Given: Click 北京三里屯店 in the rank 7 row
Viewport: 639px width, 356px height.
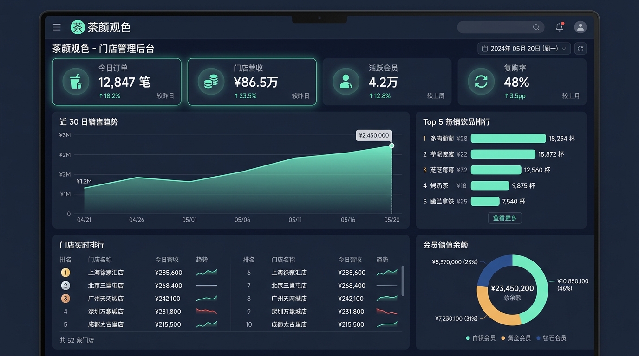Looking at the screenshot, I should pos(289,286).
